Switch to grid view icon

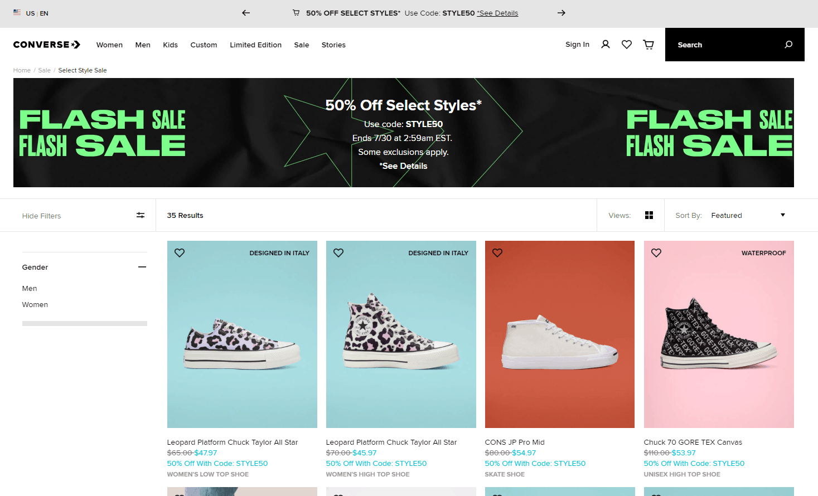click(x=649, y=215)
